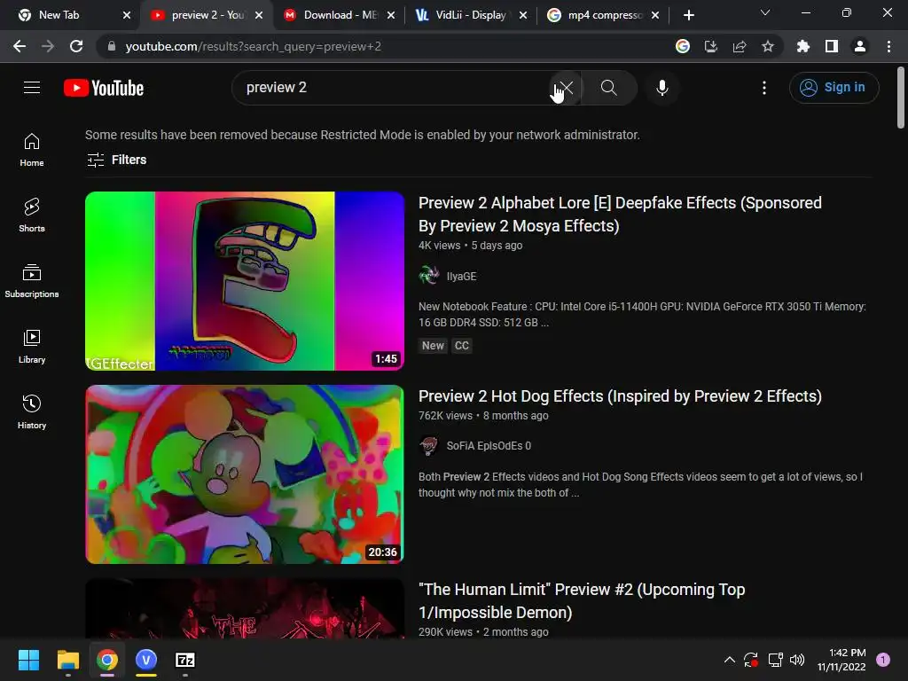
Task: Open Subscriptions in the sidebar
Action: click(x=32, y=281)
